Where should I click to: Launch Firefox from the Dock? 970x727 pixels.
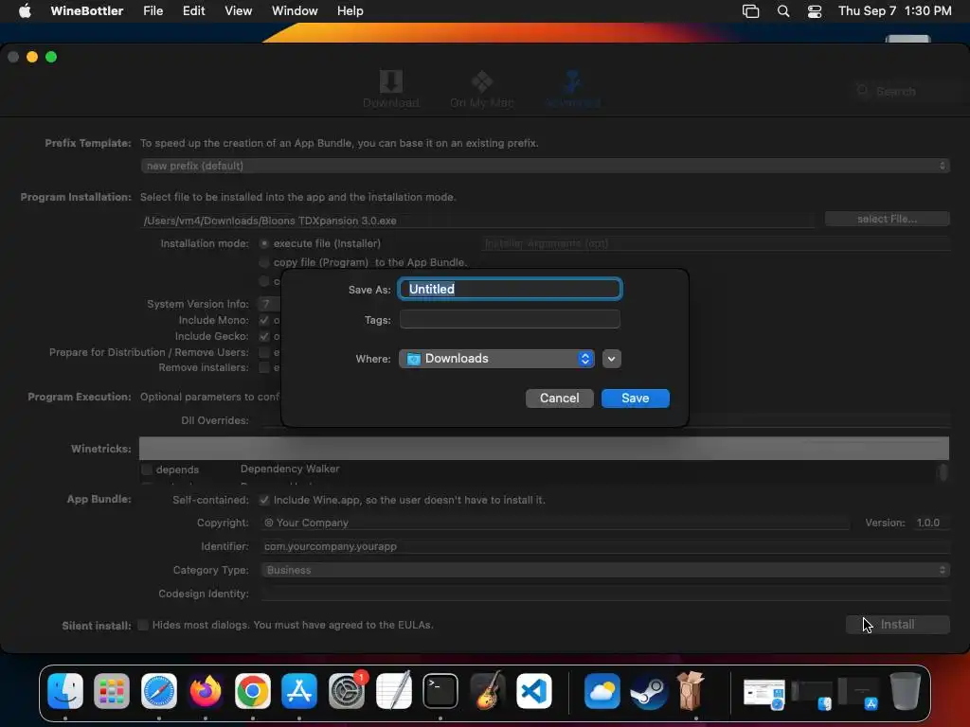pyautogui.click(x=206, y=690)
